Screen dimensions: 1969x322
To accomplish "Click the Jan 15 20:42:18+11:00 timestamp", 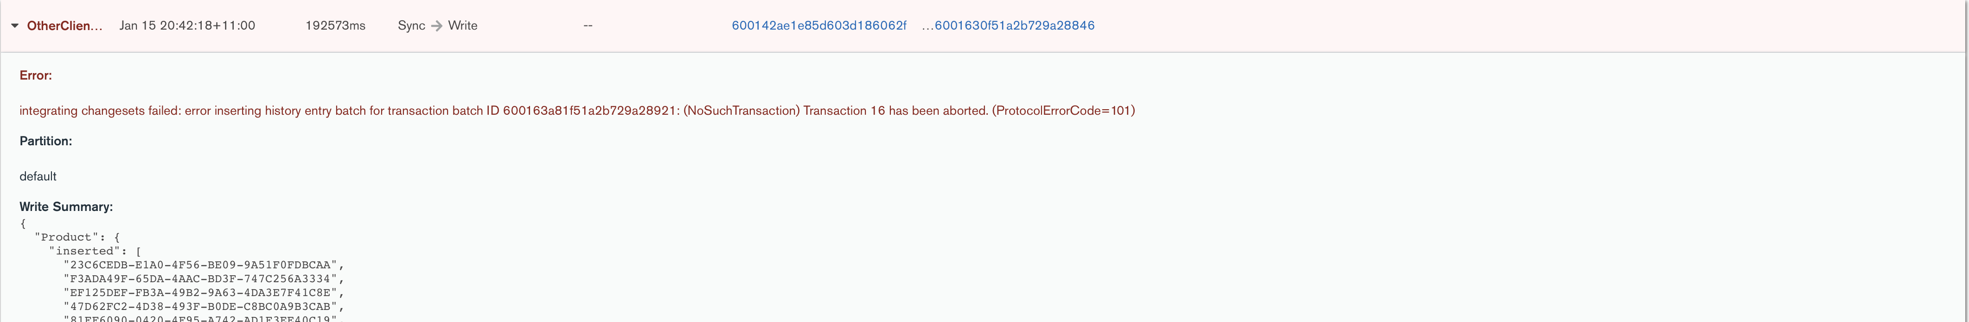I will pos(187,26).
